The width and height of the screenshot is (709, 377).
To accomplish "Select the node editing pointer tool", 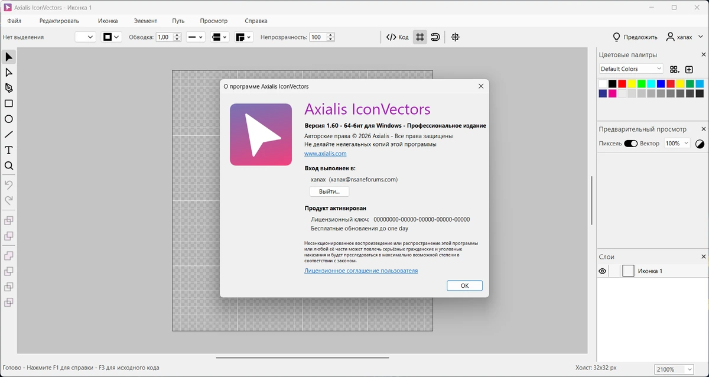I will click(x=9, y=72).
